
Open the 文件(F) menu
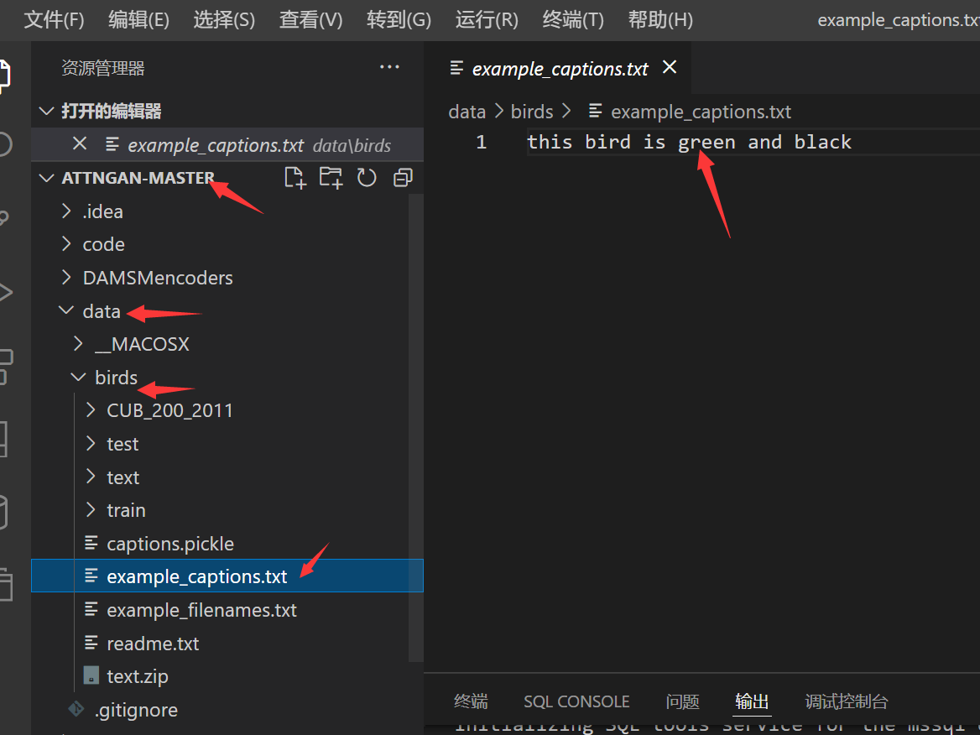click(54, 20)
